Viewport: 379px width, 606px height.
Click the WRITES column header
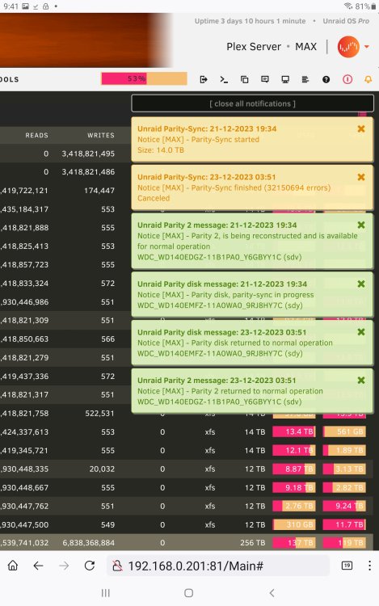pos(101,135)
